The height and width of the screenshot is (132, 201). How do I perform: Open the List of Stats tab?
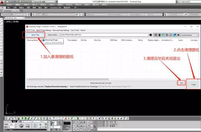coord(75,30)
